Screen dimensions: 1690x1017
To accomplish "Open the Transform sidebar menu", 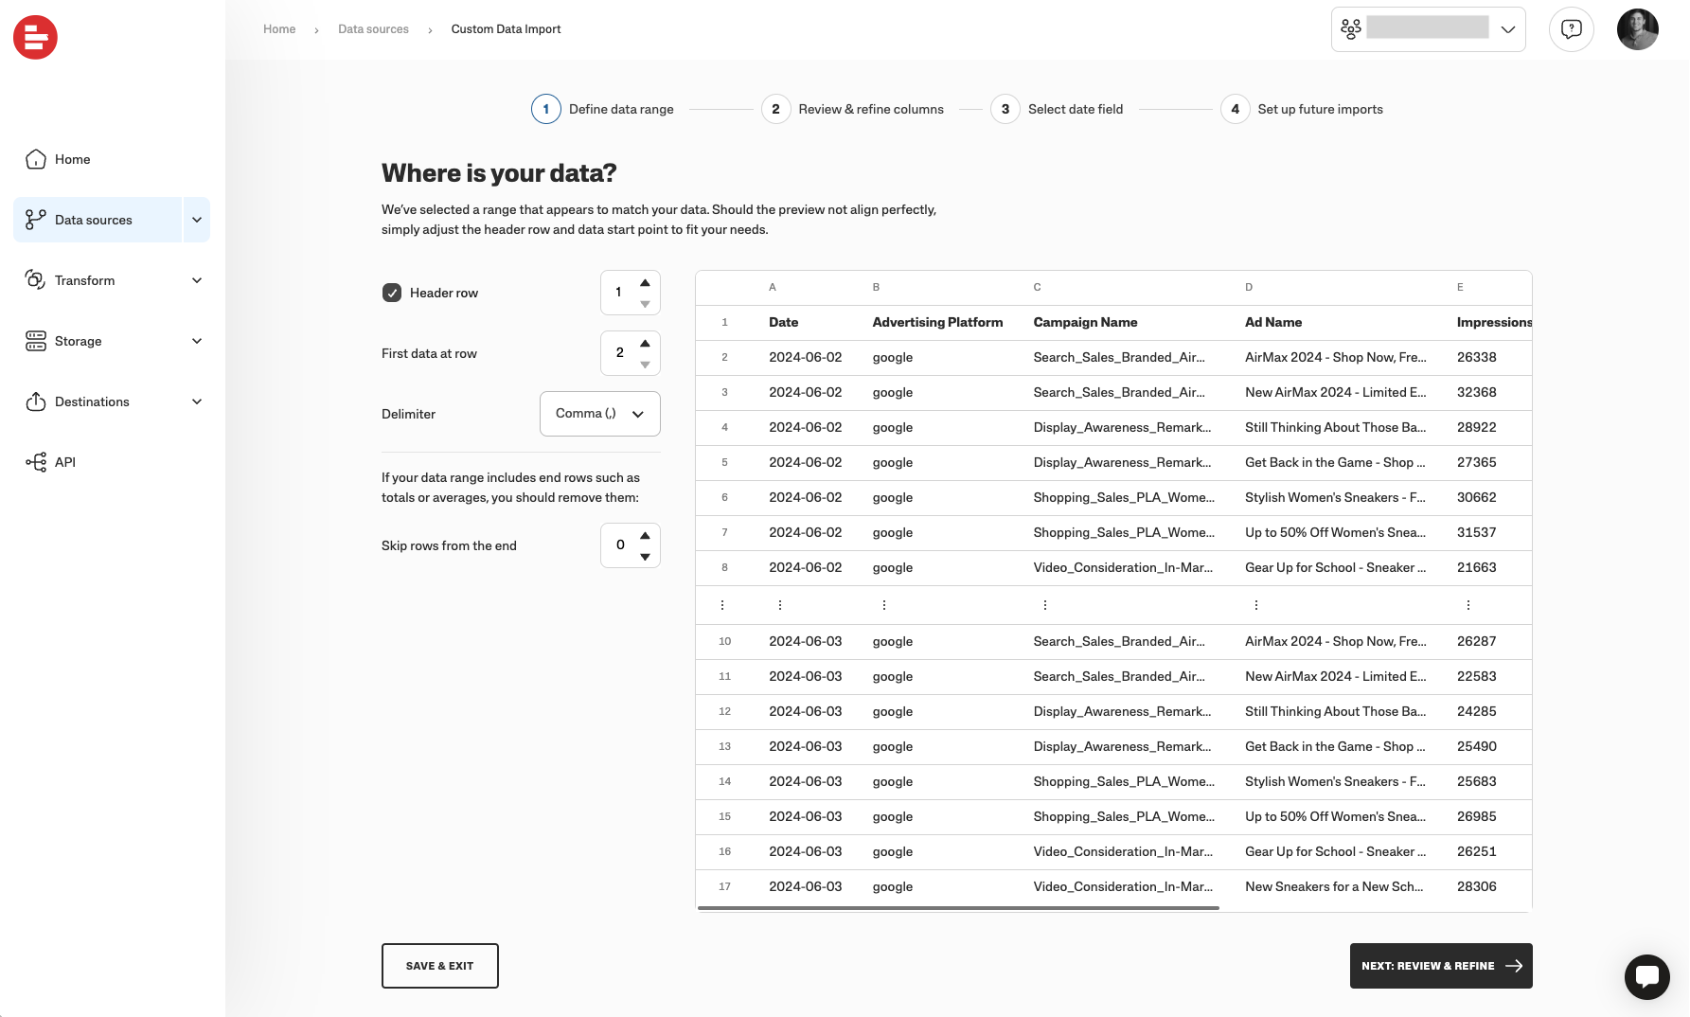I will click(84, 280).
